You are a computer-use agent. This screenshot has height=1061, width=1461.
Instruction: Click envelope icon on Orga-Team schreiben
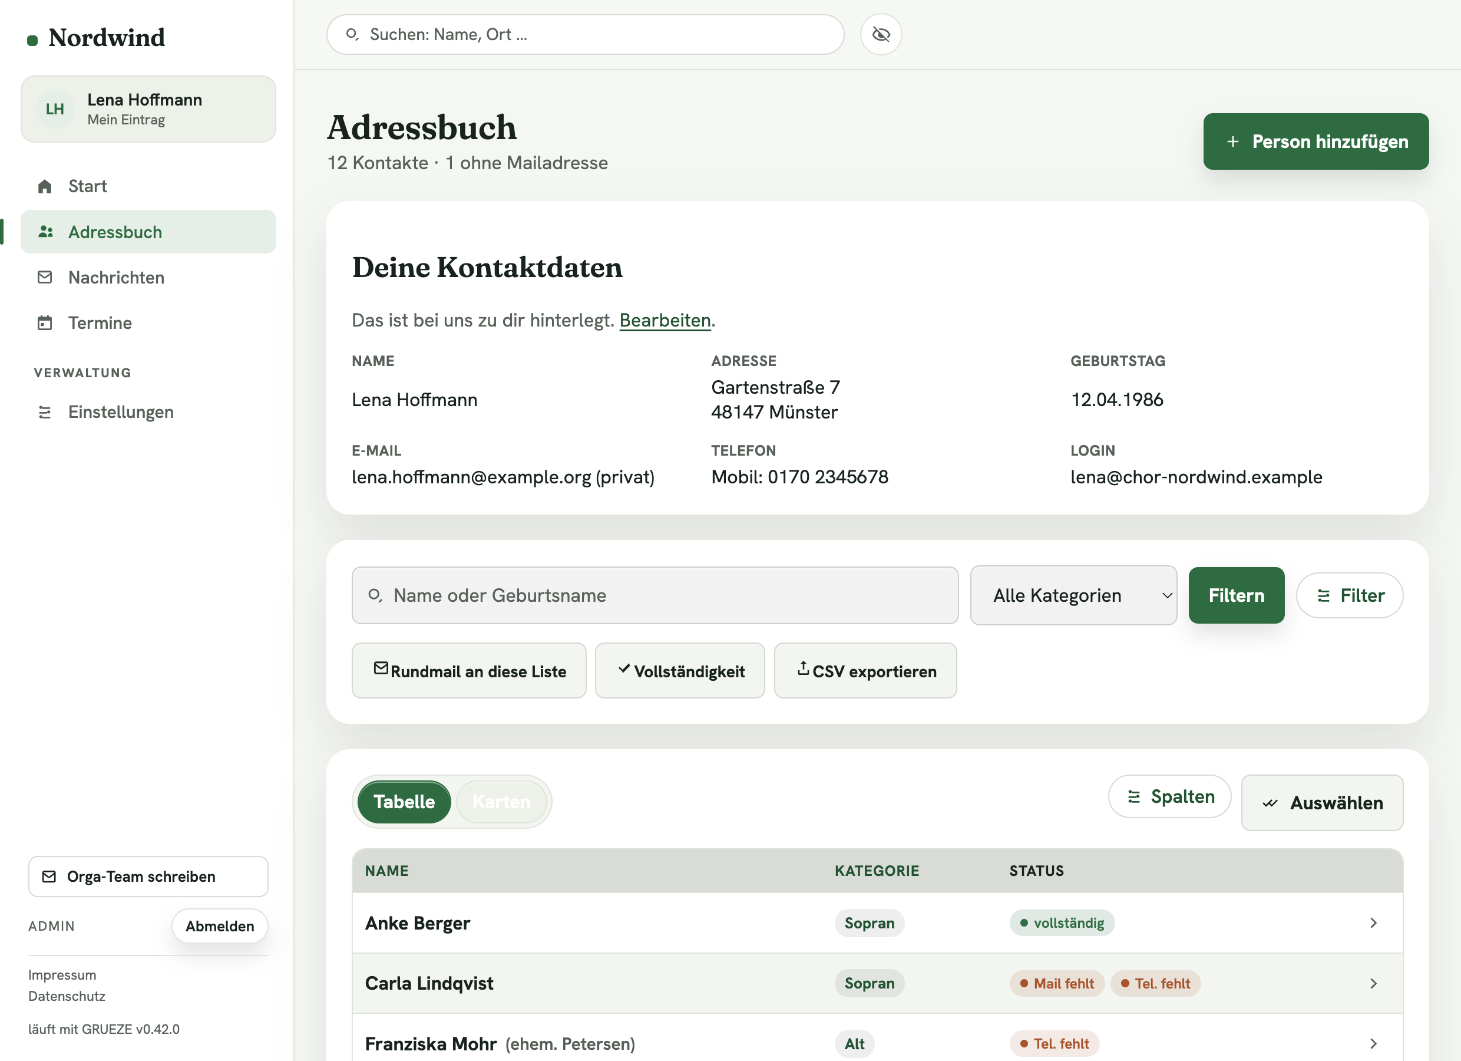(49, 877)
